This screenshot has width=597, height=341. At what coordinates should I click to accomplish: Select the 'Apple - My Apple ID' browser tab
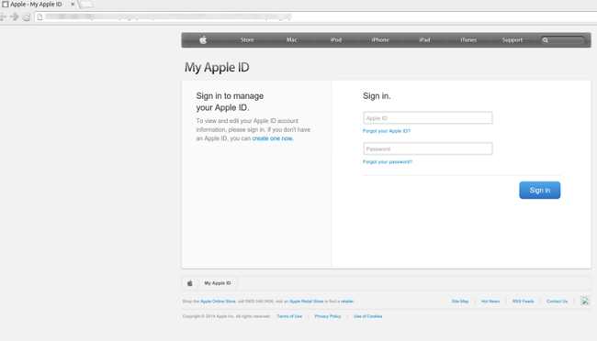click(38, 5)
